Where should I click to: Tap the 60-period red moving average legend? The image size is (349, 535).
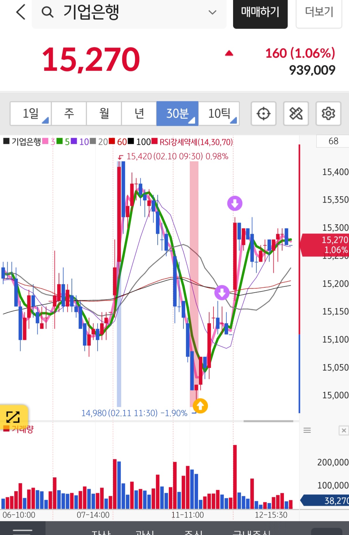[118, 142]
